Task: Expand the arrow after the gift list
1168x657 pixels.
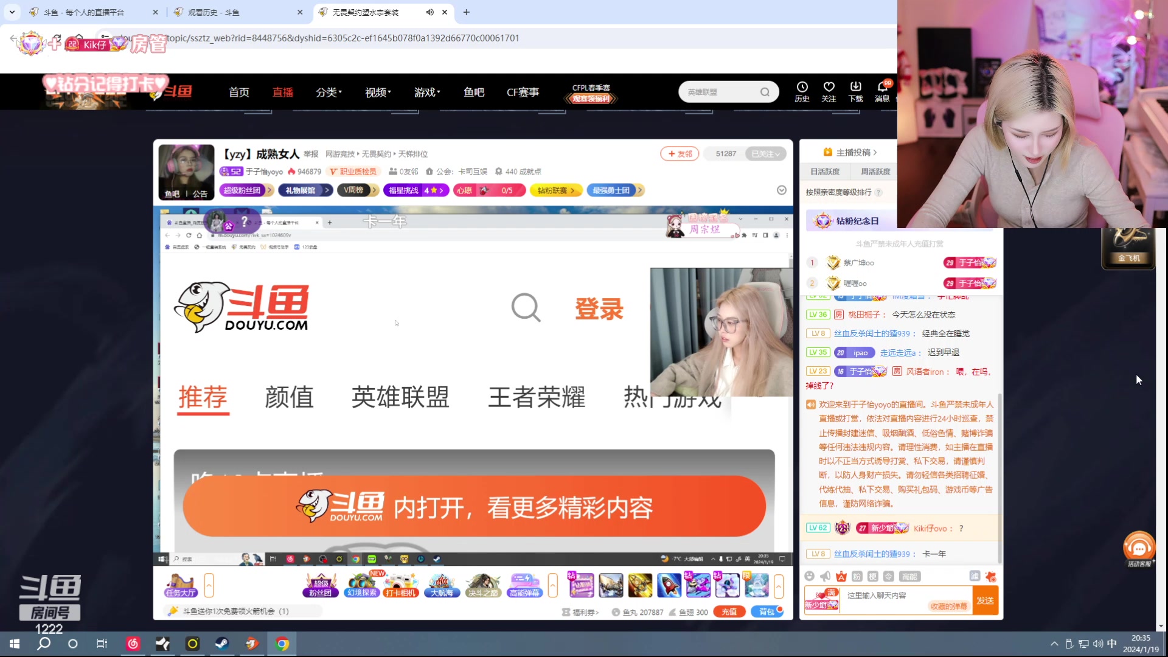Action: point(779,585)
